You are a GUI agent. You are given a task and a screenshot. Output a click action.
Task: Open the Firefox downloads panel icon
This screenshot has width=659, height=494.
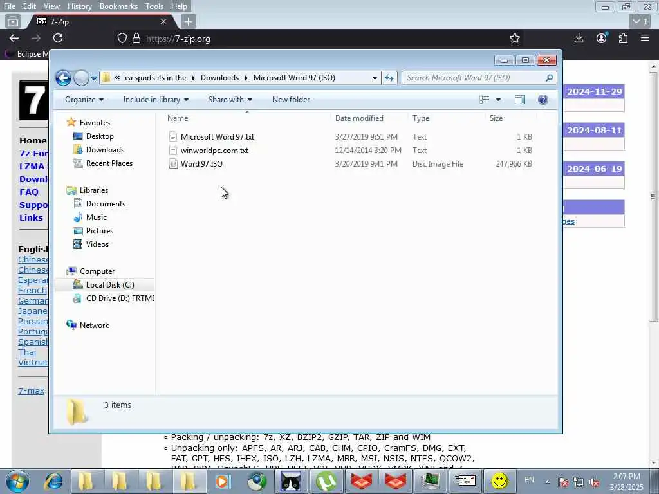click(579, 38)
